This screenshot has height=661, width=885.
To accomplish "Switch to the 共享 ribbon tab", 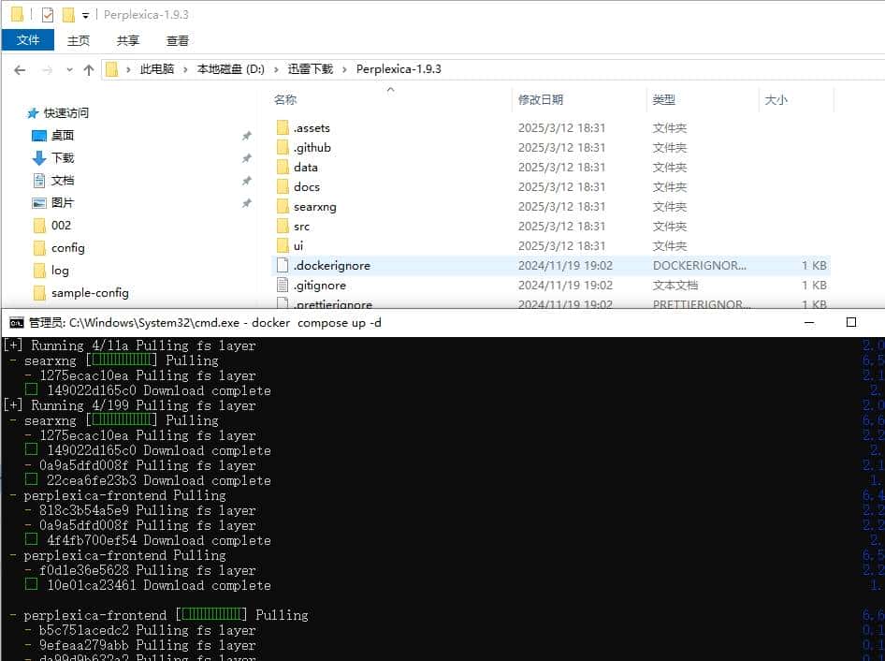I will pos(127,40).
